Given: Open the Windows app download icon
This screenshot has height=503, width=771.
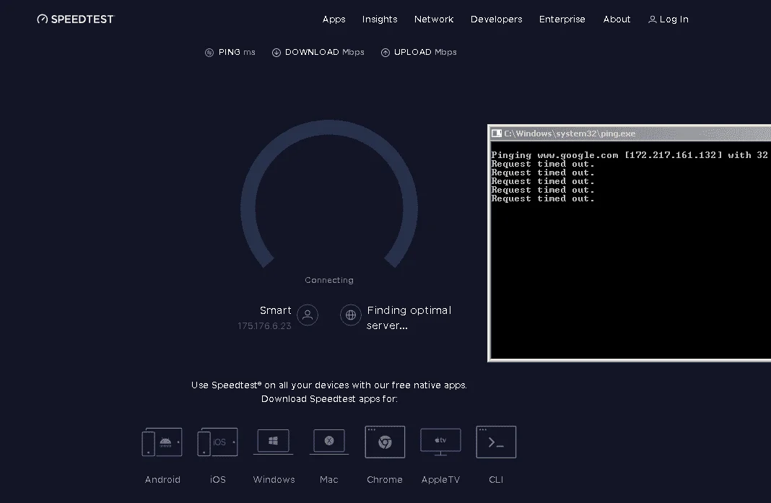Looking at the screenshot, I should (x=274, y=442).
